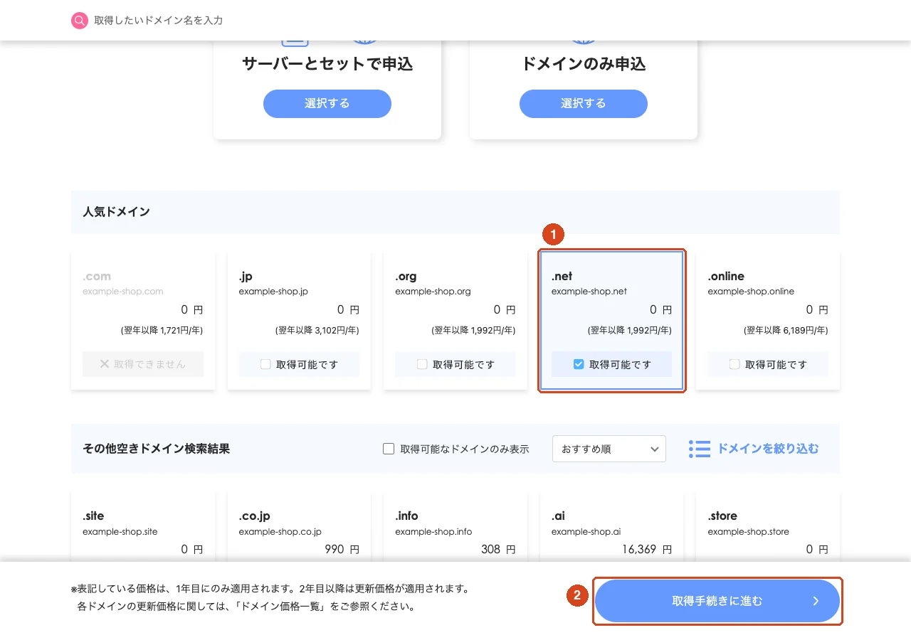The width and height of the screenshot is (911, 640).
Task: Open the おすすめ順 sort dropdown
Action: pyautogui.click(x=609, y=449)
